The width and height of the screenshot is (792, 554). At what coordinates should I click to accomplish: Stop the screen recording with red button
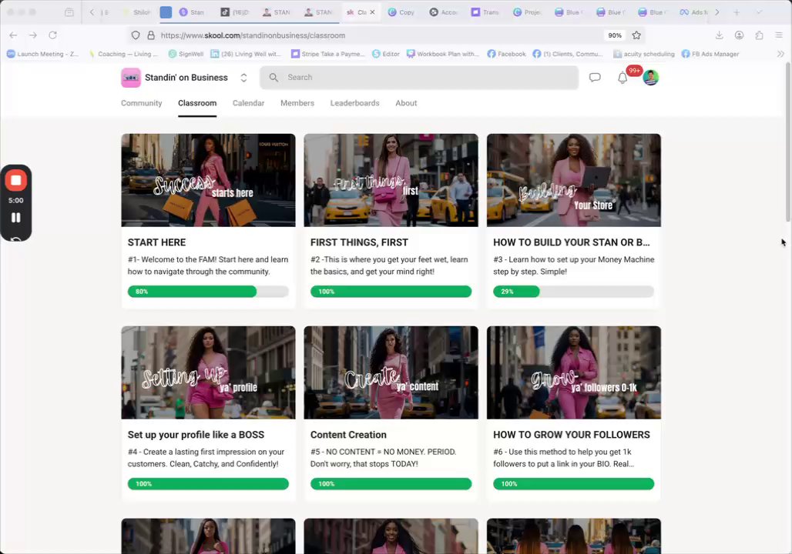point(15,180)
